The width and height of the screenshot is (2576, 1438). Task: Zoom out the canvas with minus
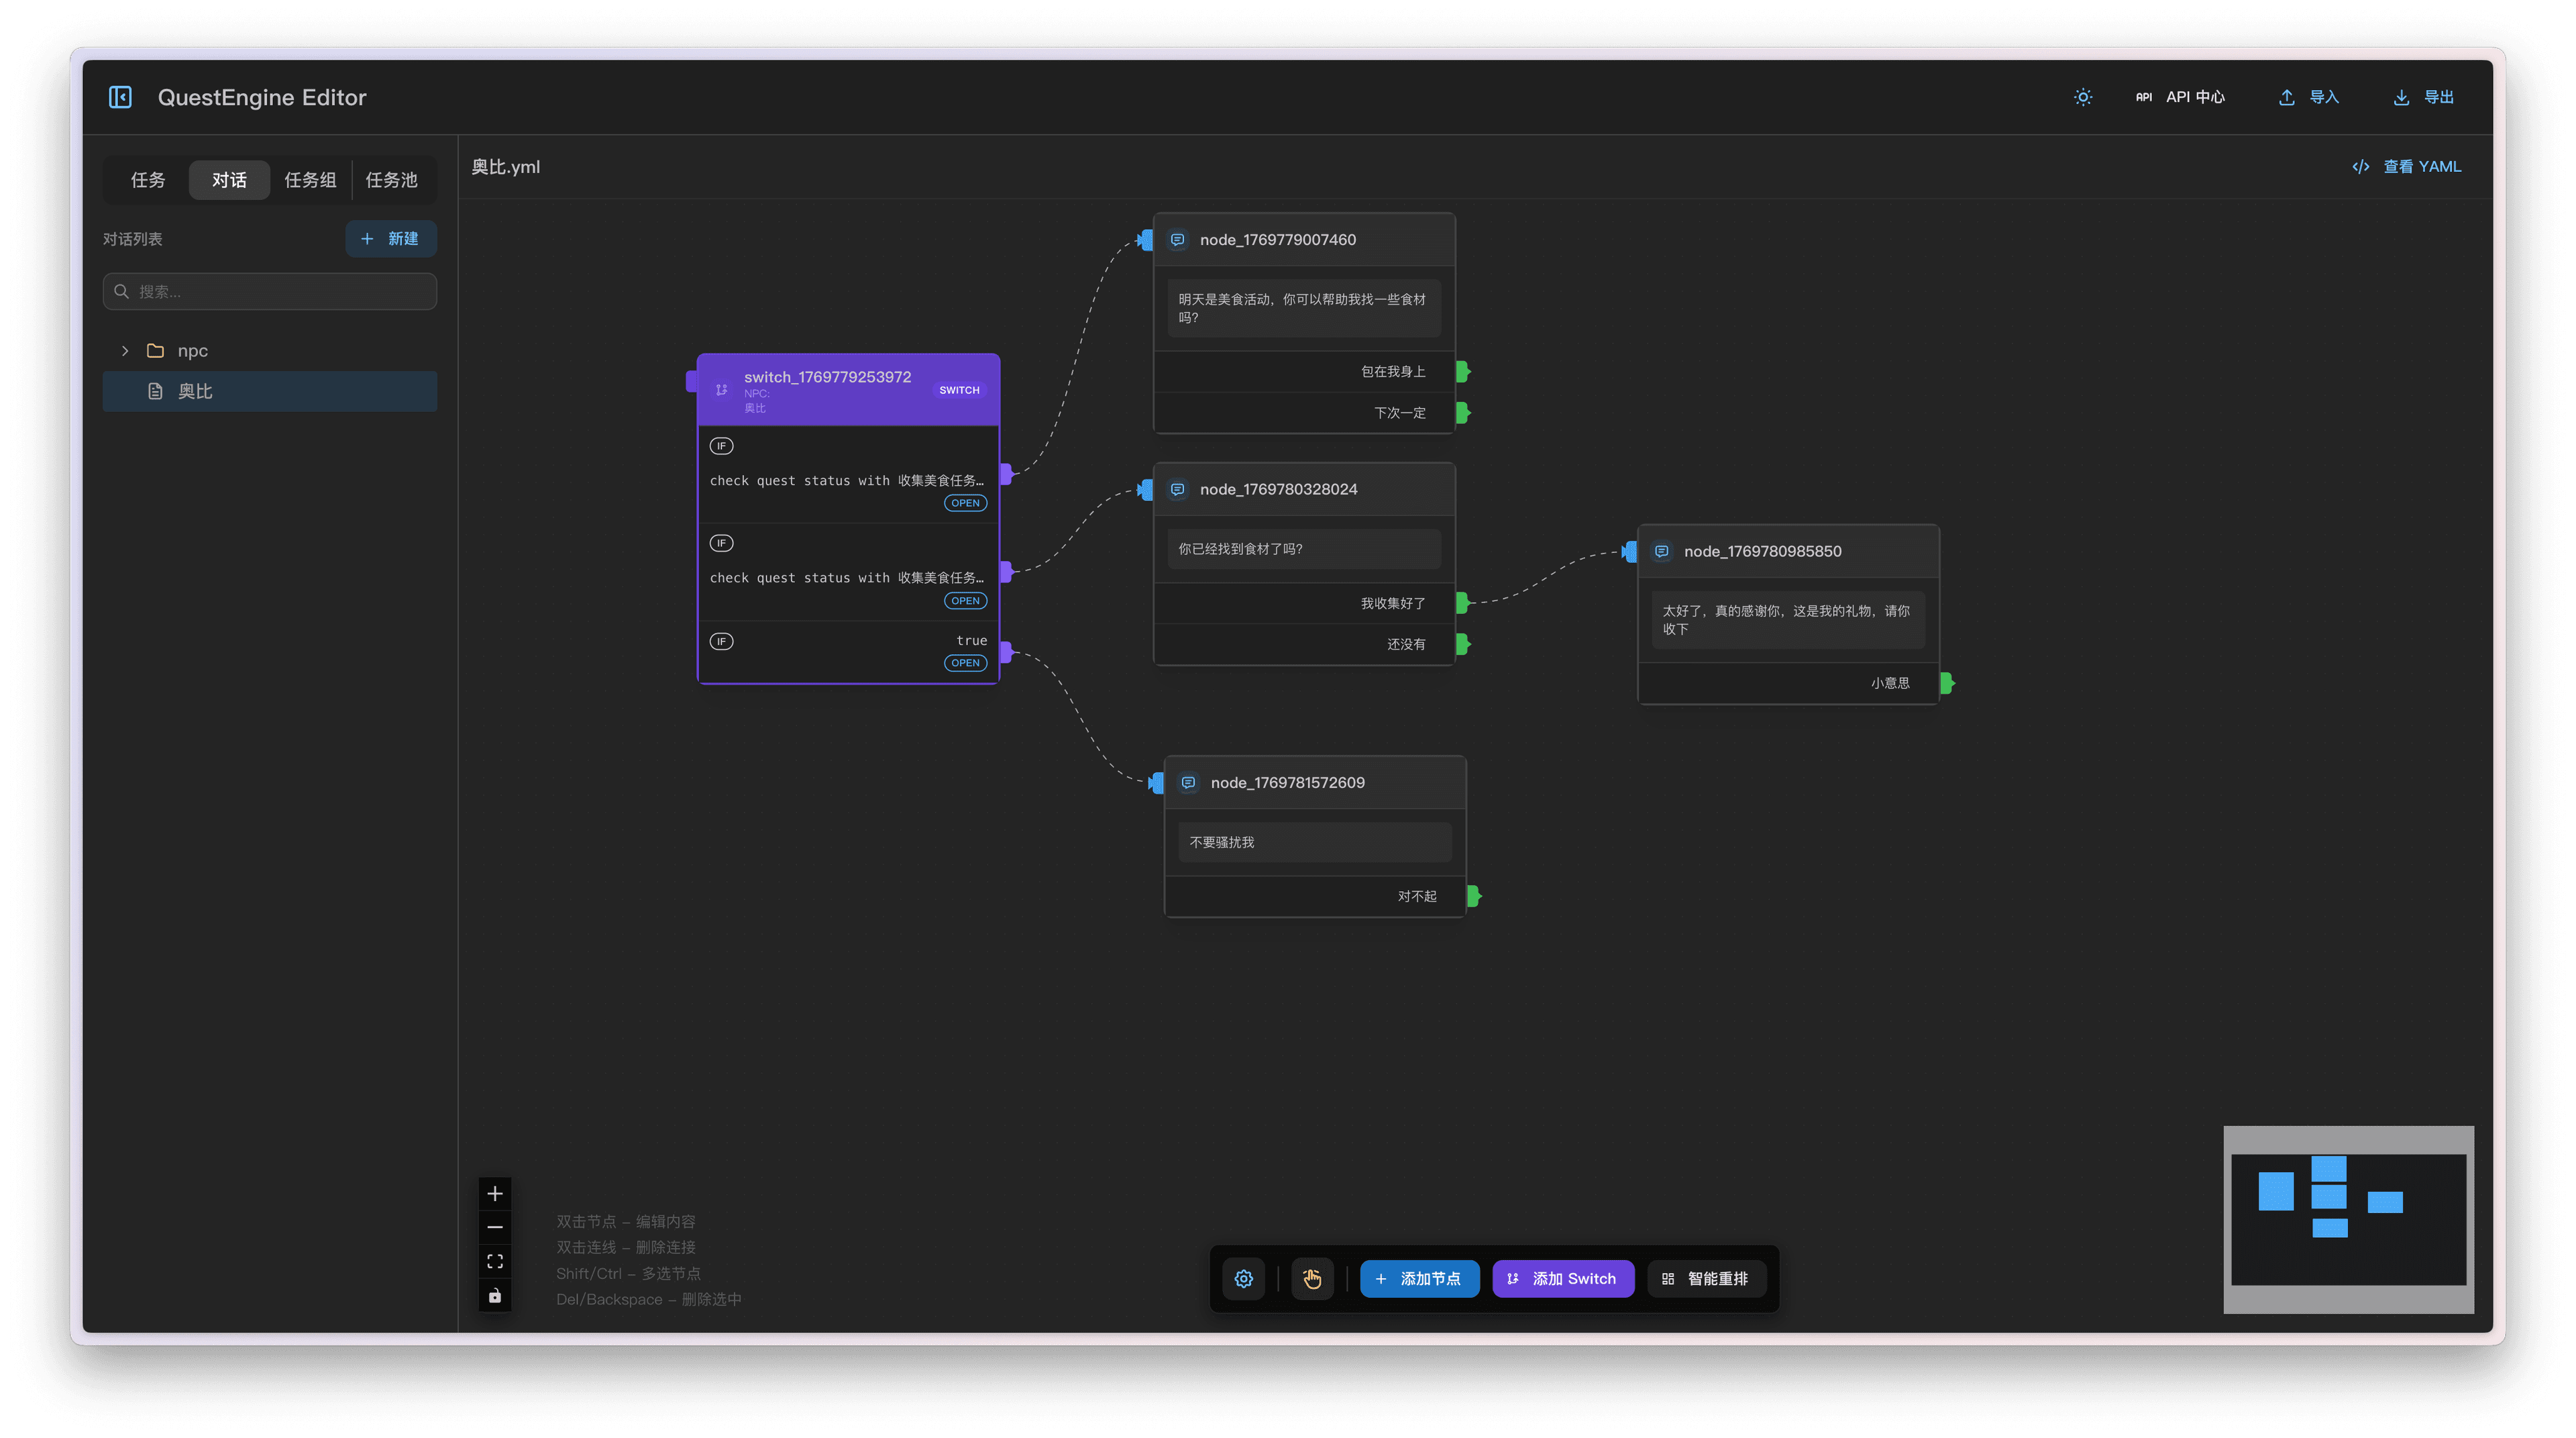495,1228
